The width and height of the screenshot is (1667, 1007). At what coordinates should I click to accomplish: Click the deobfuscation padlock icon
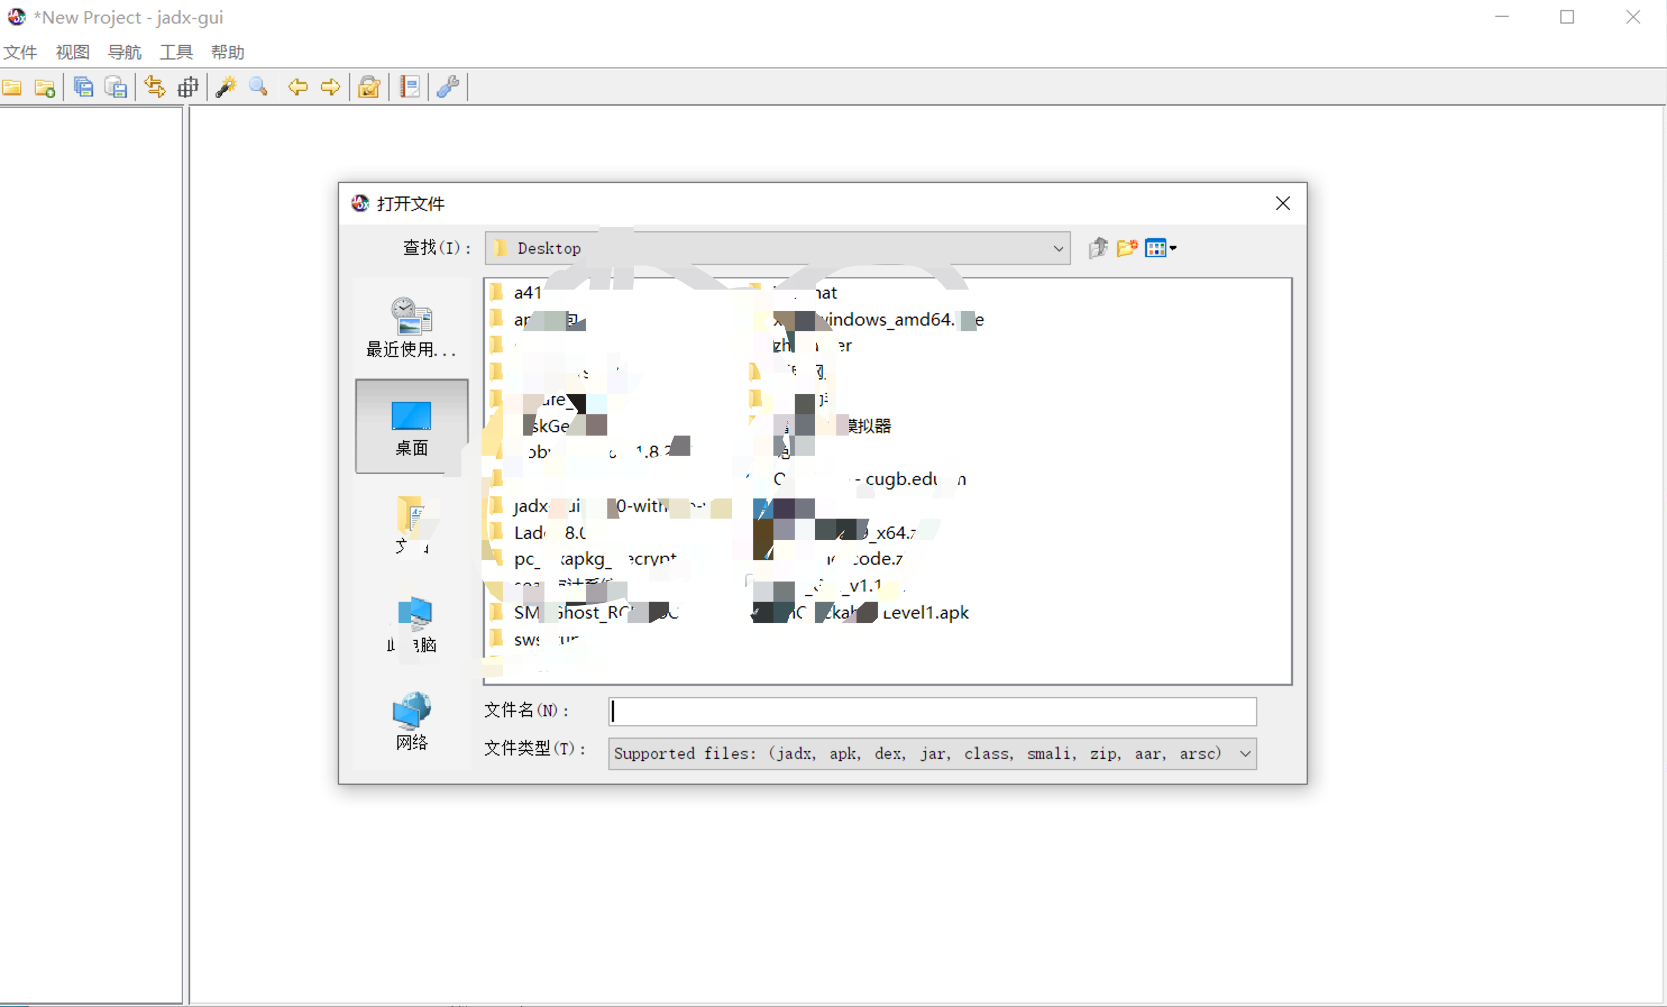(x=369, y=88)
